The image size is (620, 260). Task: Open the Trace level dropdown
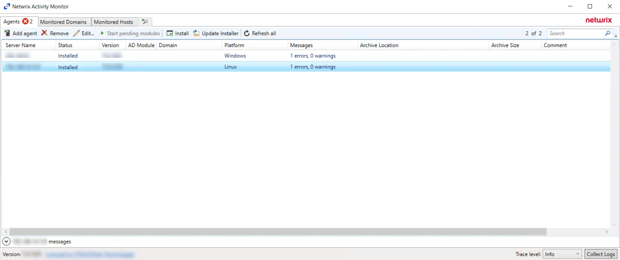(562, 254)
